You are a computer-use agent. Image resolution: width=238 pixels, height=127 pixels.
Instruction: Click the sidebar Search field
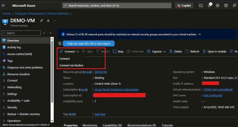tap(21, 33)
